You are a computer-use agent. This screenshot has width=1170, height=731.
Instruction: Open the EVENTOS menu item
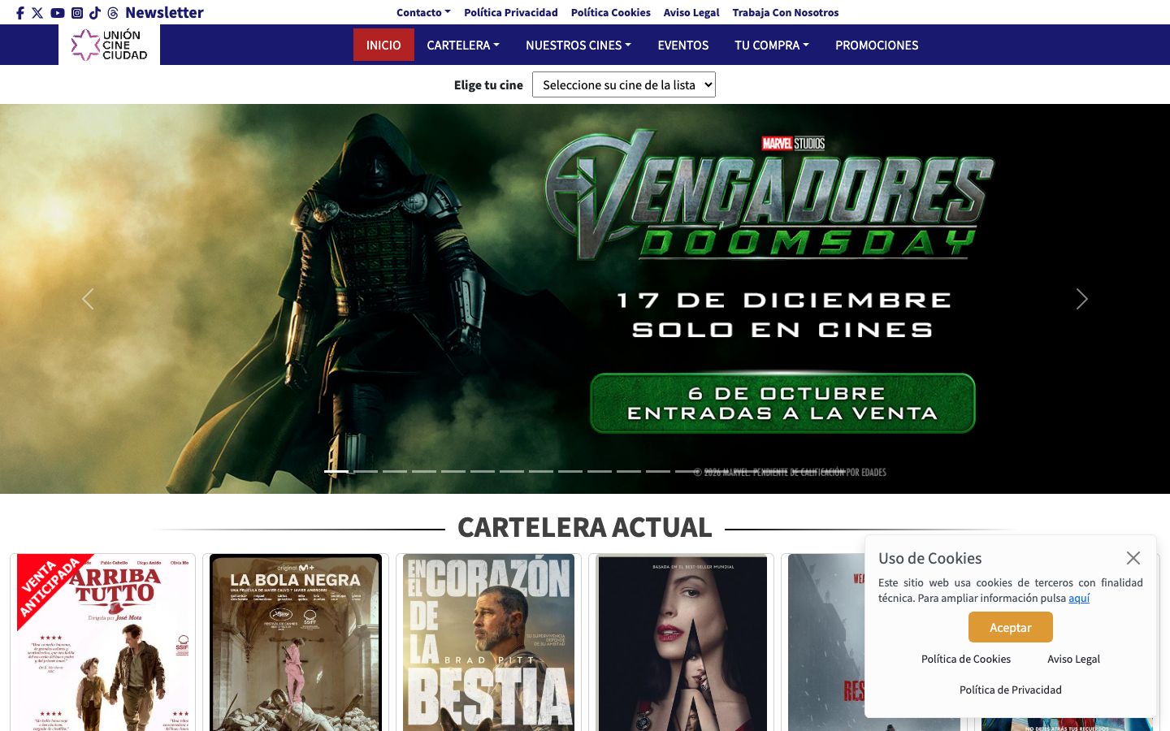click(683, 45)
